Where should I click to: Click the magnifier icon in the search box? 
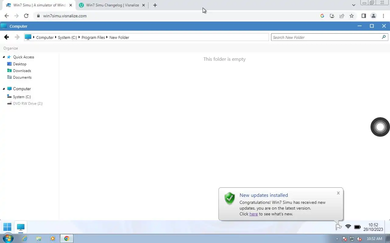click(x=384, y=37)
